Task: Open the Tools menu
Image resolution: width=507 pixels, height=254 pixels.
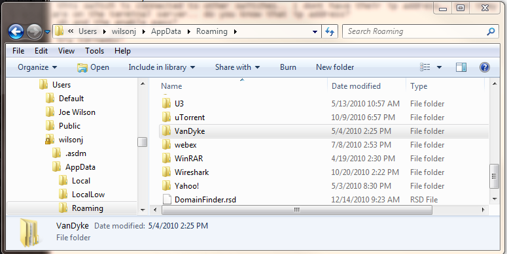Action: point(94,51)
